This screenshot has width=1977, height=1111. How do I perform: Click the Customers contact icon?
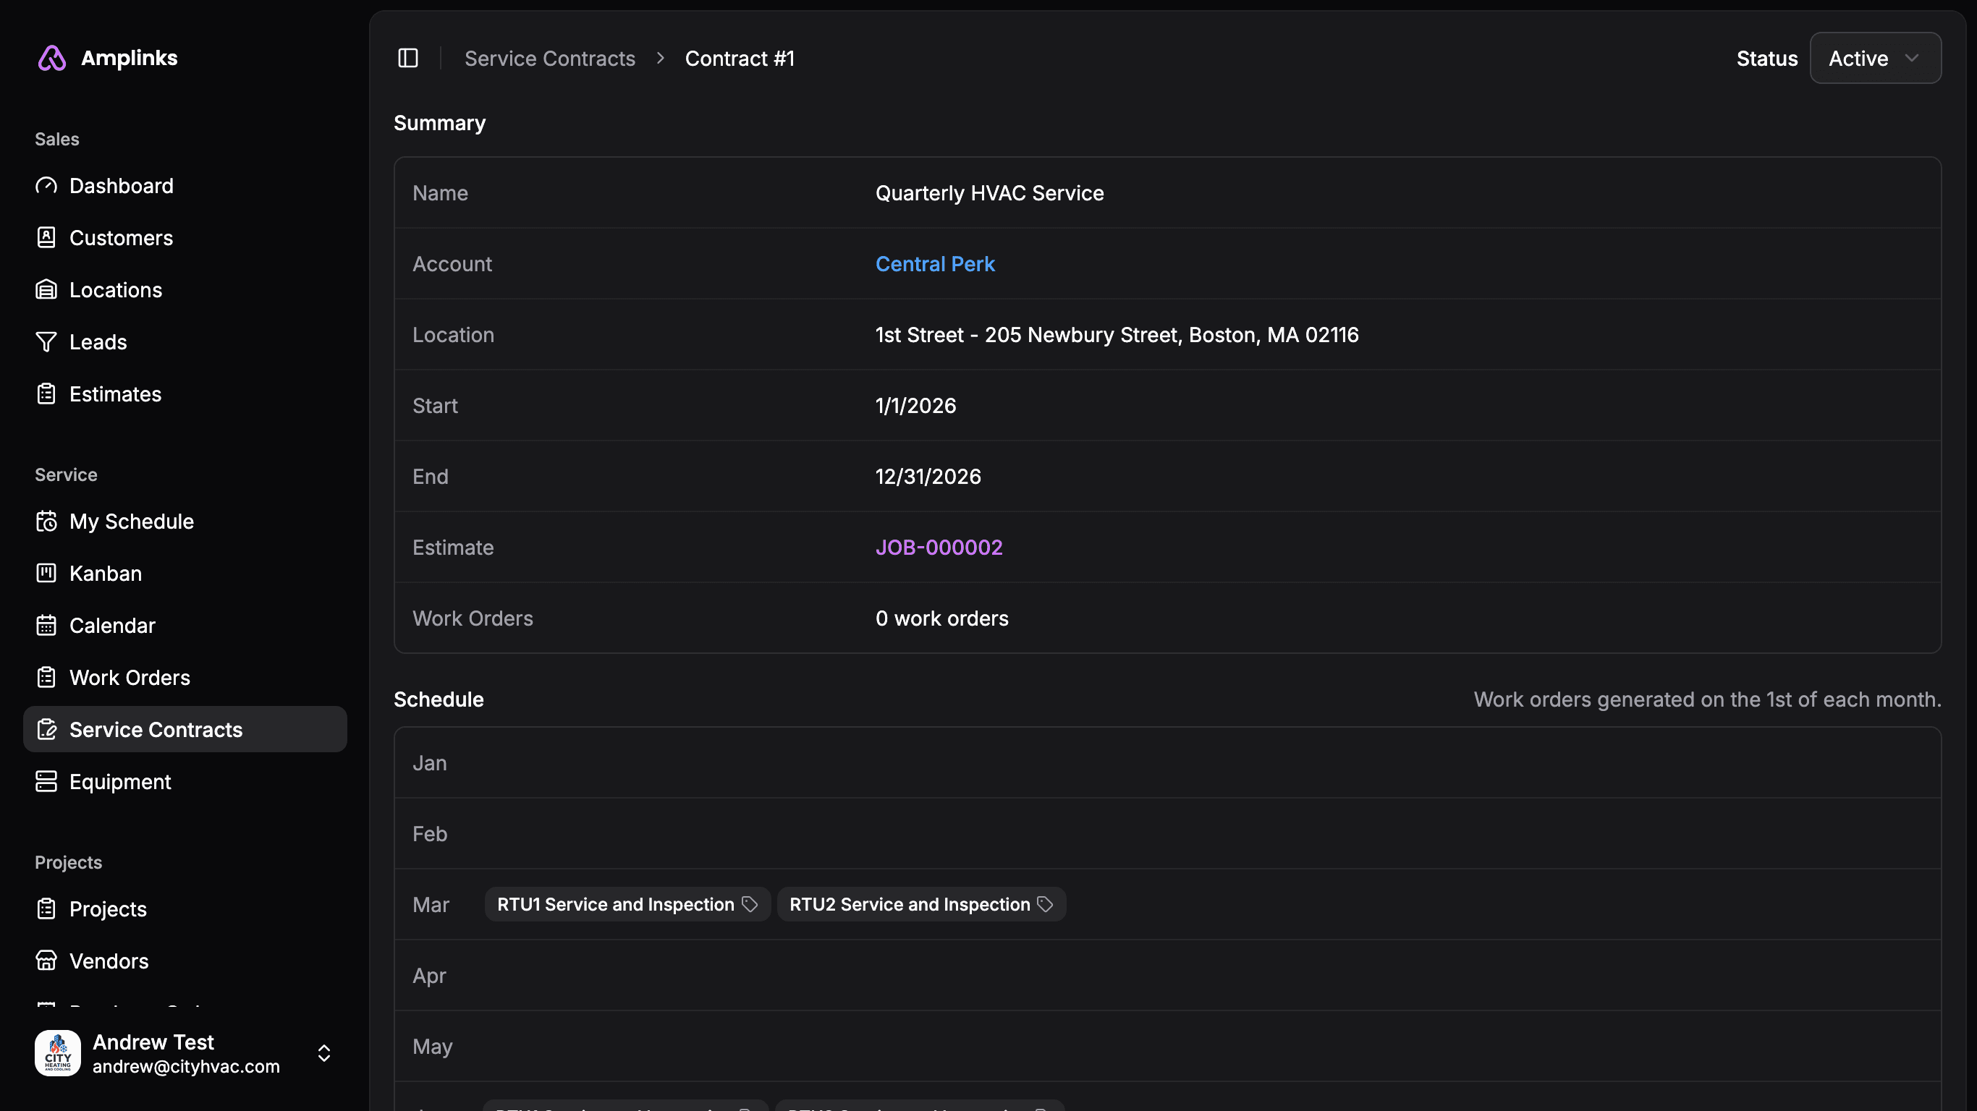click(x=46, y=238)
